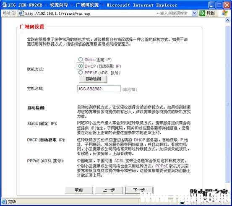The width and height of the screenshot is (232, 206).
Task: Click the green 转到 Go button
Action: click(207, 13)
